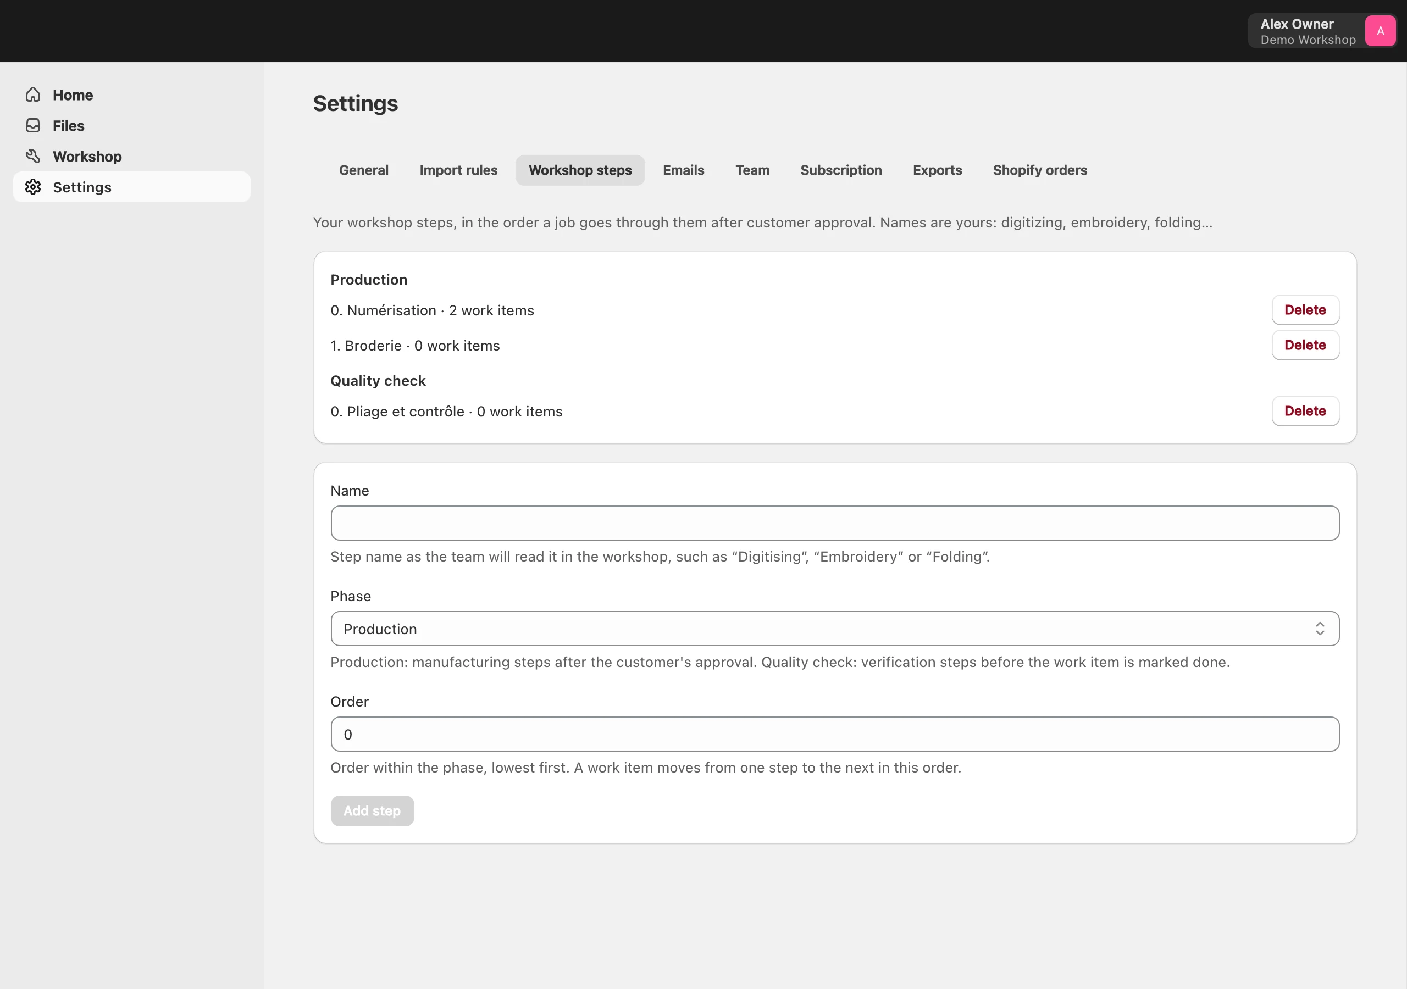The height and width of the screenshot is (989, 1407).
Task: Click the Files inbox icon
Action: tap(33, 125)
